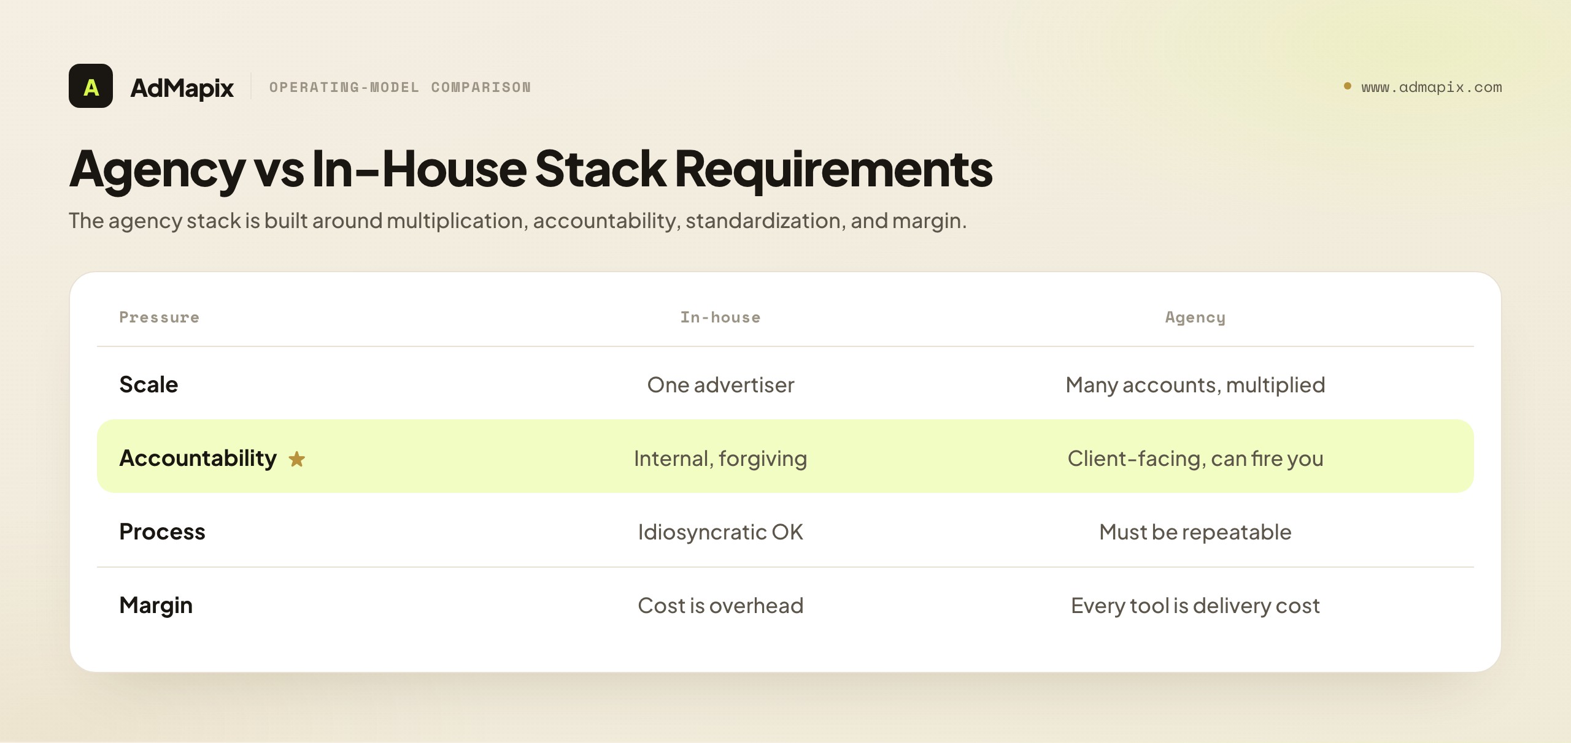The width and height of the screenshot is (1571, 743).
Task: Click the 'Must be repeatable' cell
Action: [x=1195, y=532]
